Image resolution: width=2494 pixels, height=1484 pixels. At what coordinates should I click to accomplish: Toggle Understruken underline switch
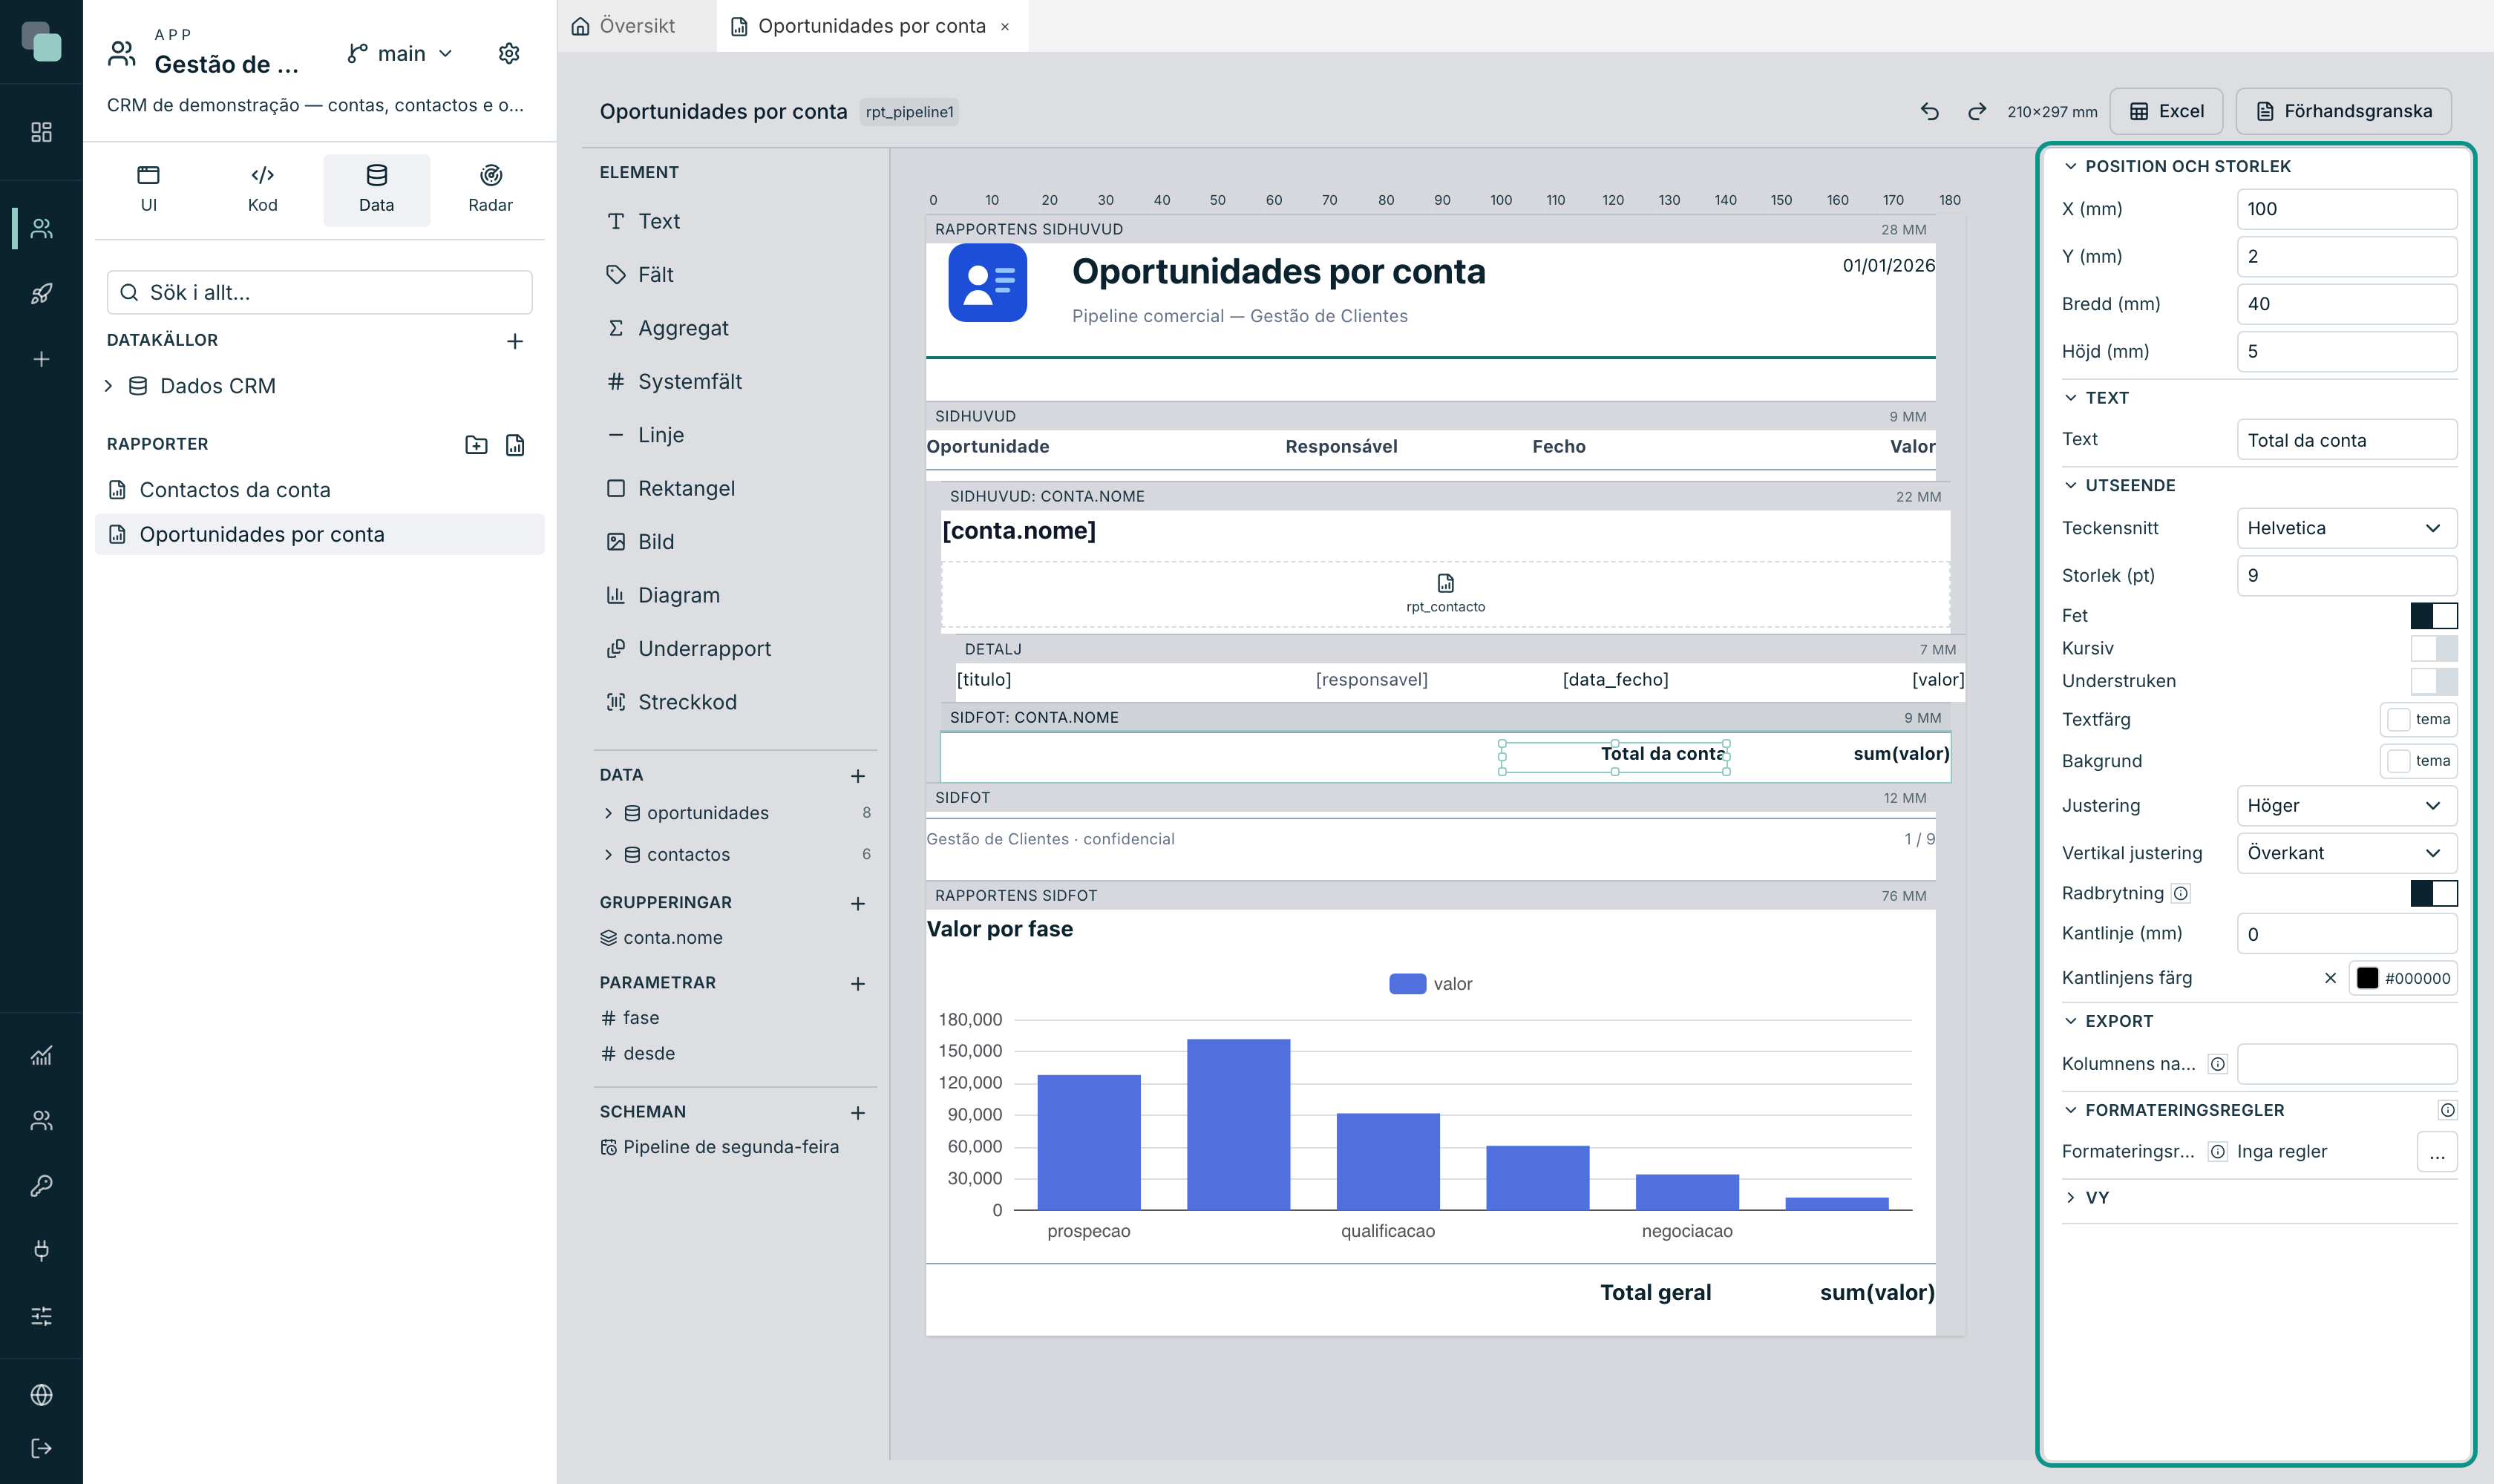(2433, 681)
